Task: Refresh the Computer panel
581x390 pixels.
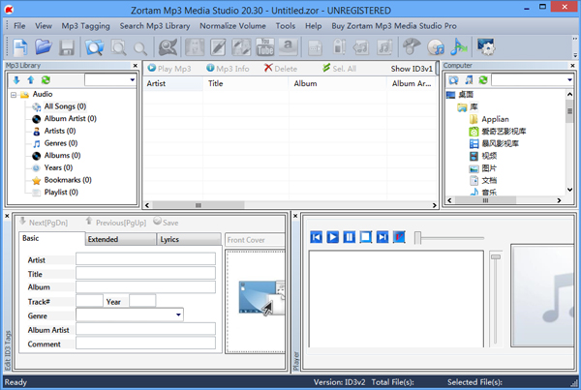Action: (483, 80)
